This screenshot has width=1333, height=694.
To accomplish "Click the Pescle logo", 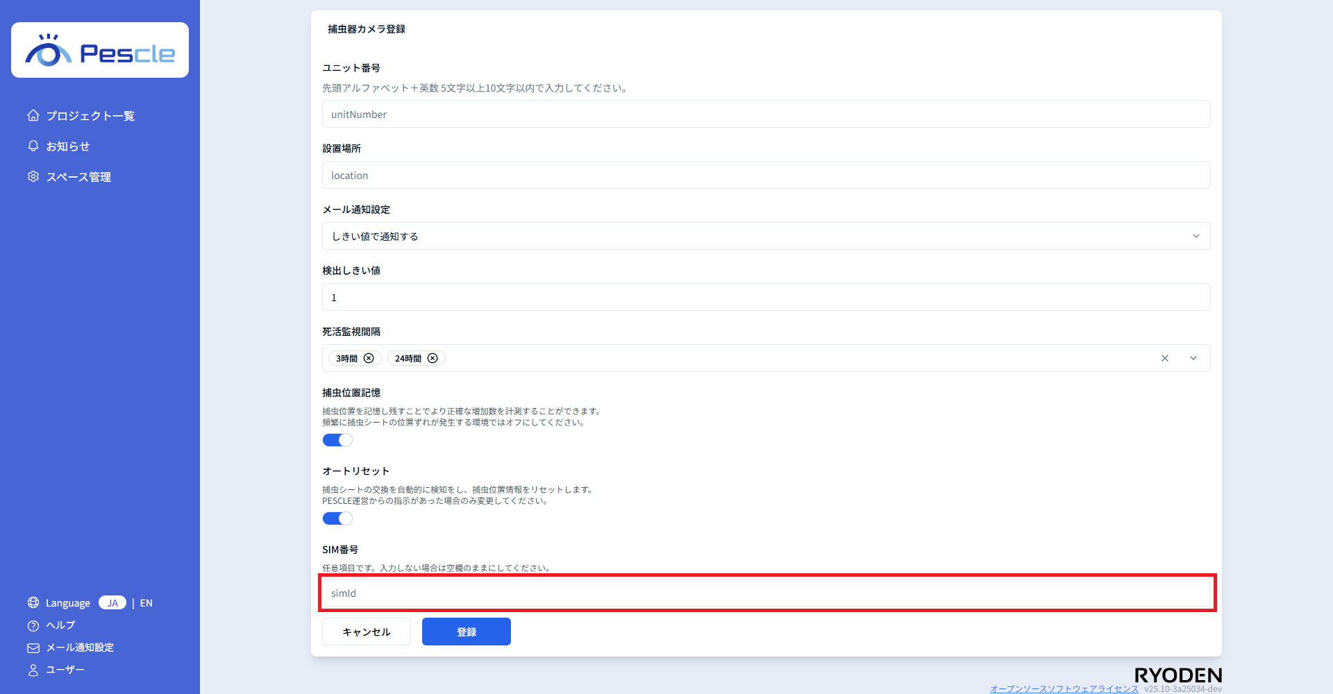I will [x=100, y=51].
